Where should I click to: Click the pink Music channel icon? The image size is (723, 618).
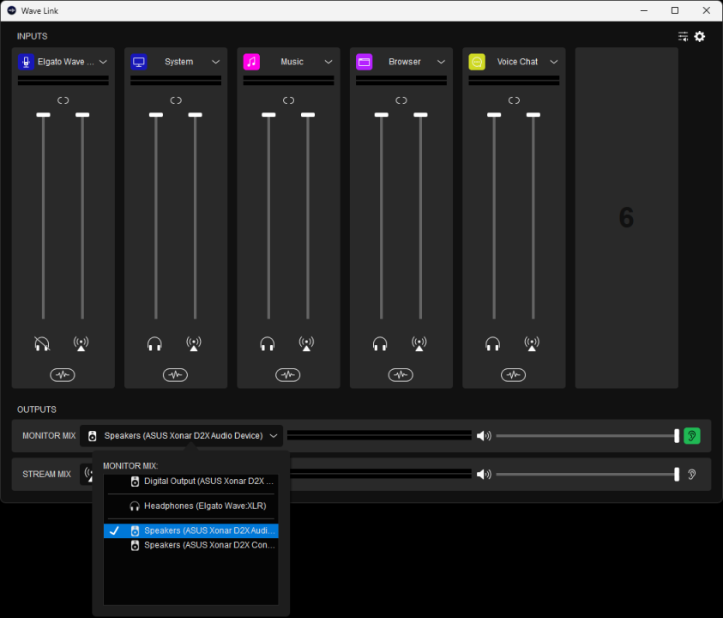251,62
